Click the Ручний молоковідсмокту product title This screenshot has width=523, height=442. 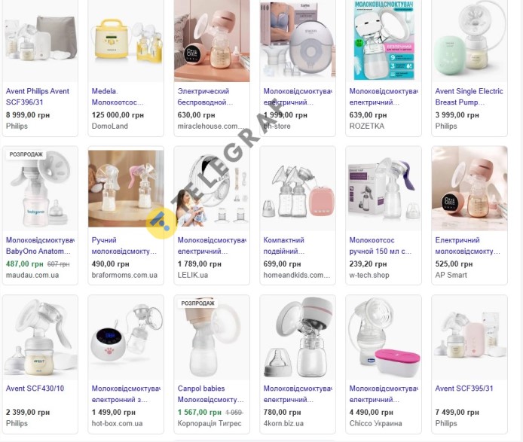(x=124, y=245)
